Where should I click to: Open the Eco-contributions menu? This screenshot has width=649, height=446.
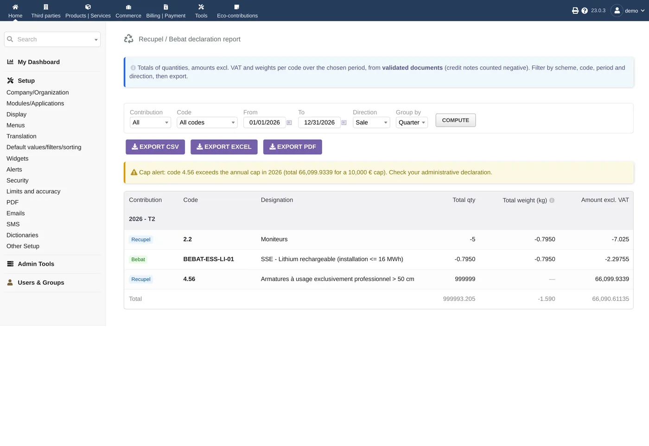click(x=237, y=11)
